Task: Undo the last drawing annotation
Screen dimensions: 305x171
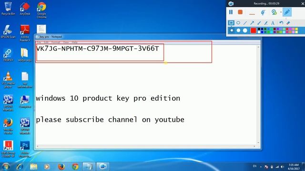Action: 281,23
